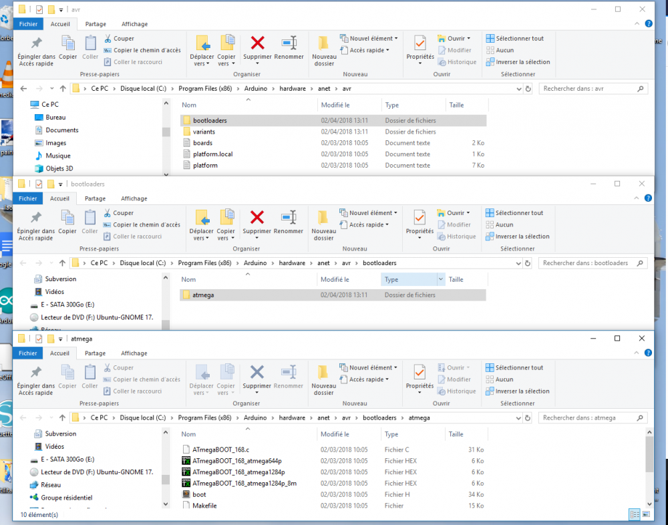Click Copier le chemin d'accès in avr window
The width and height of the screenshot is (668, 525).
click(x=142, y=50)
